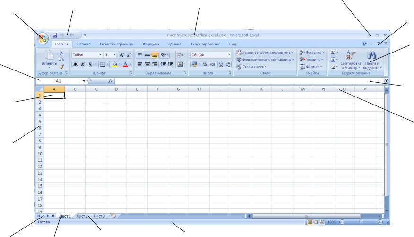This screenshot has width=414, height=237.
Task: Open the round Office button menu
Action: click(43, 38)
